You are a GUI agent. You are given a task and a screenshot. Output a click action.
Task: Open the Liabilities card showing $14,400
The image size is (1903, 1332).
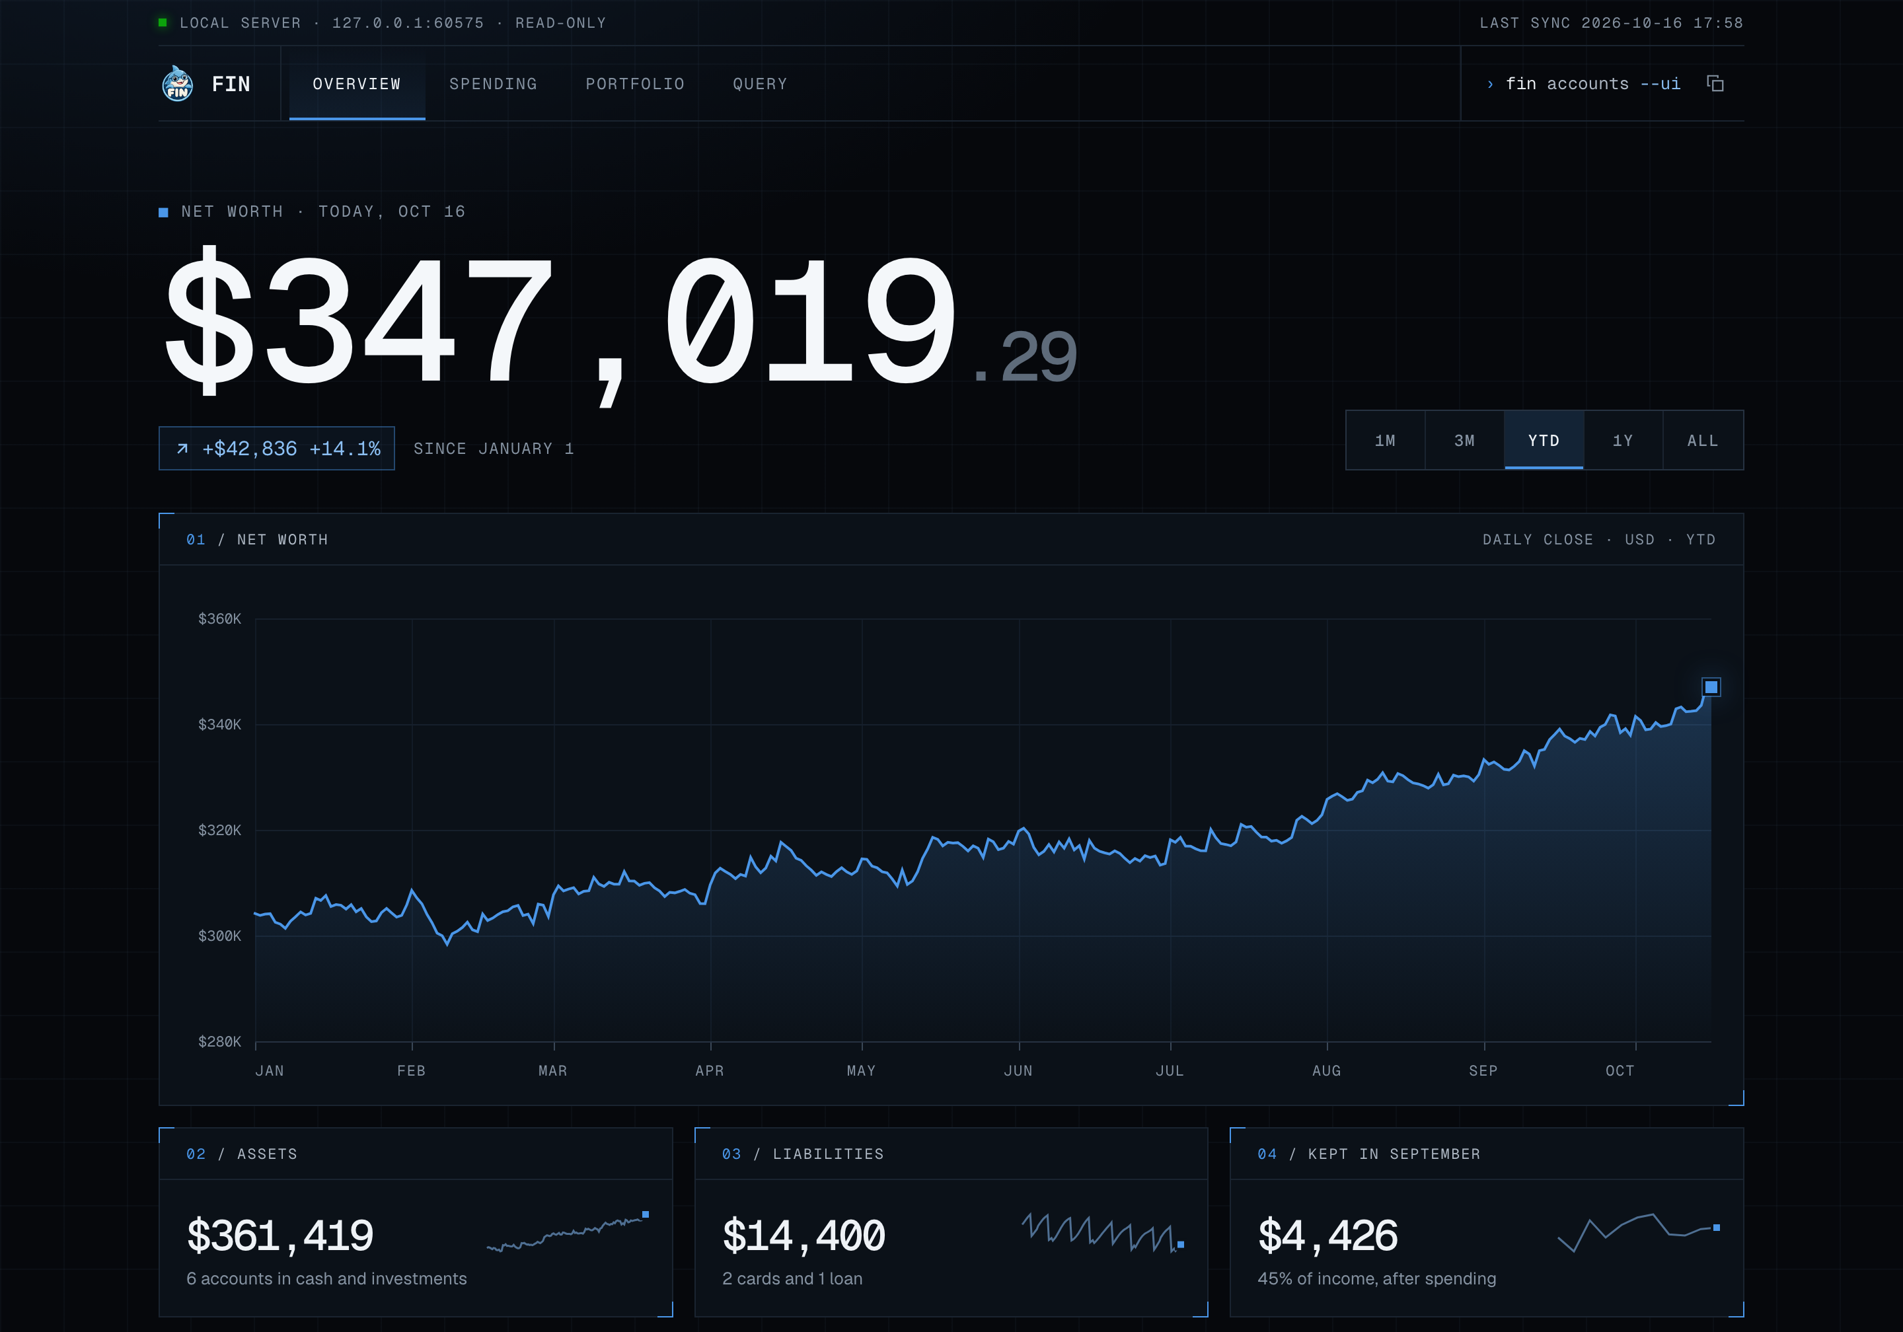tap(951, 1222)
